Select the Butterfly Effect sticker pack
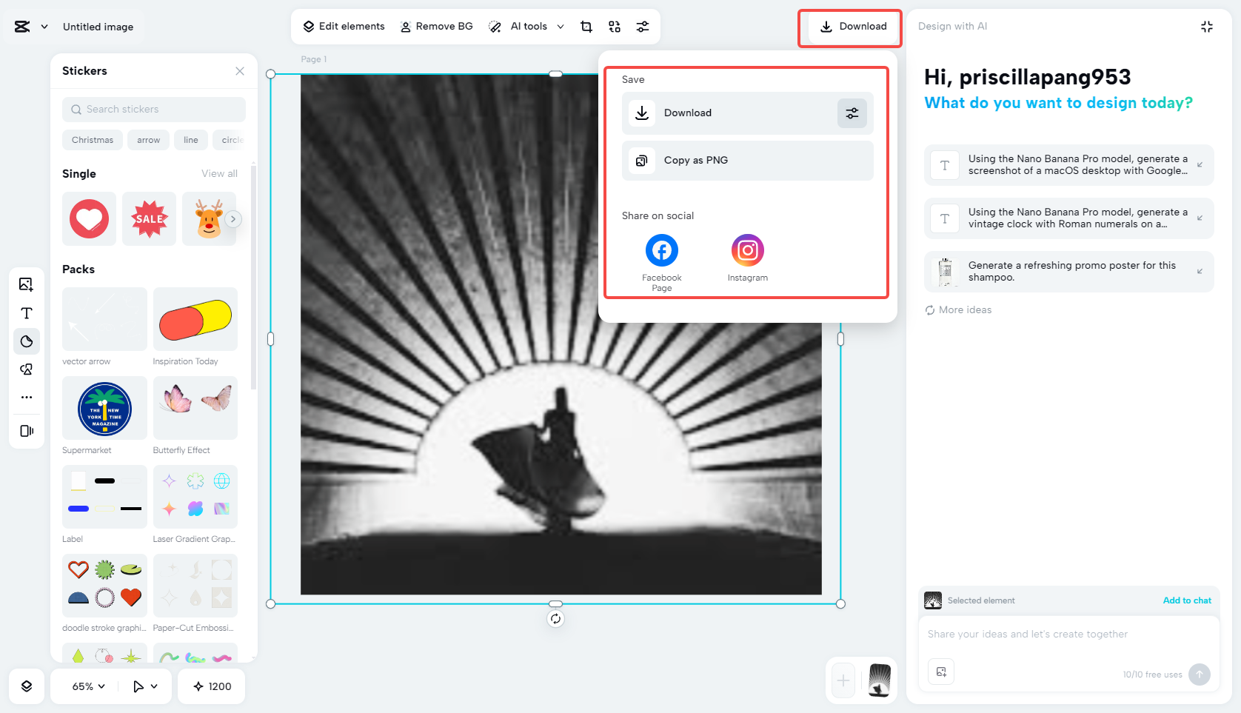 (x=195, y=408)
